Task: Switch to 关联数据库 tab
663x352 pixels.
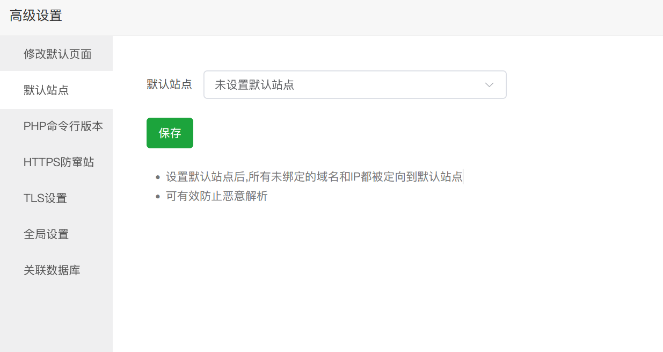Action: 56,270
